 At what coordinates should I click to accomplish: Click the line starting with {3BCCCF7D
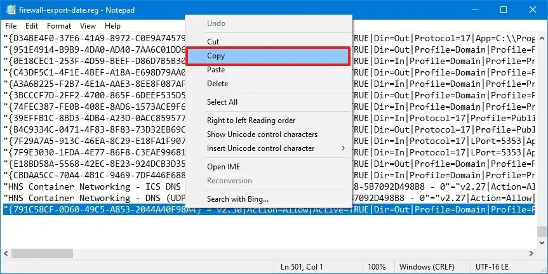[94, 95]
